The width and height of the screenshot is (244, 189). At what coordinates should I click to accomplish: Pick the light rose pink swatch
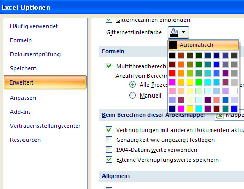pyautogui.click(x=172, y=91)
